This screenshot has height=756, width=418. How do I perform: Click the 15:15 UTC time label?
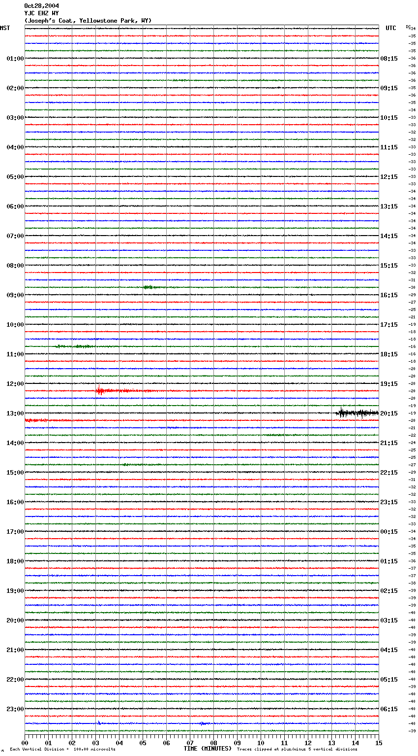pos(389,266)
